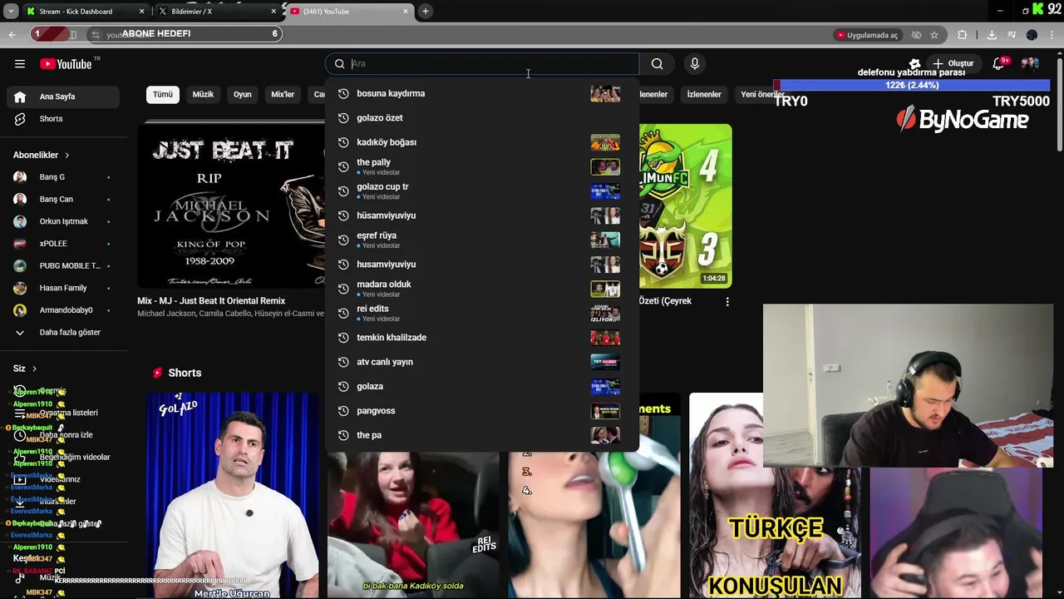1064x599 pixels.
Task: Open the TÜRKÇE KONUŞULAN Short thumbnail
Action: click(774, 496)
